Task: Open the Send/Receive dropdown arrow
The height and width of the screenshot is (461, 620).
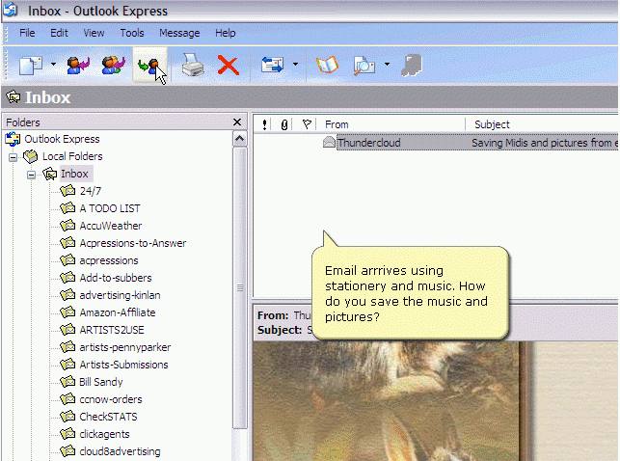Action: (x=295, y=64)
